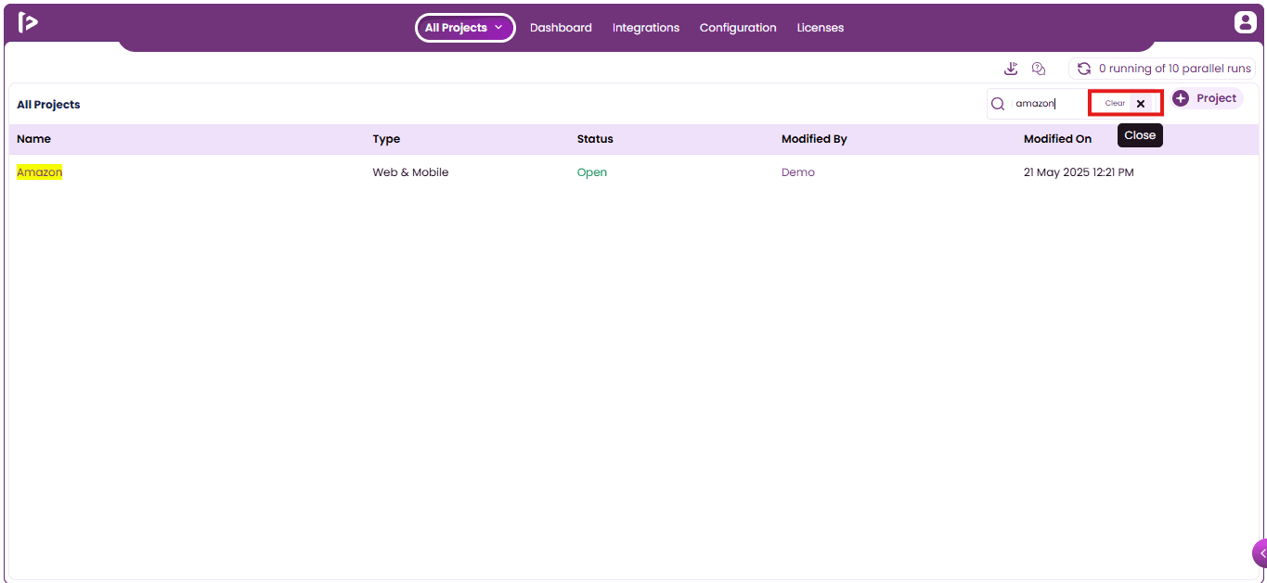Open the chat help icon near downloads
The height and width of the screenshot is (583, 1267).
point(1039,69)
